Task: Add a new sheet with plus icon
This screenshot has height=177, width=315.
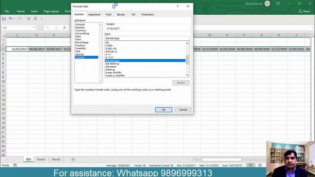Action: pyautogui.click(x=73, y=159)
